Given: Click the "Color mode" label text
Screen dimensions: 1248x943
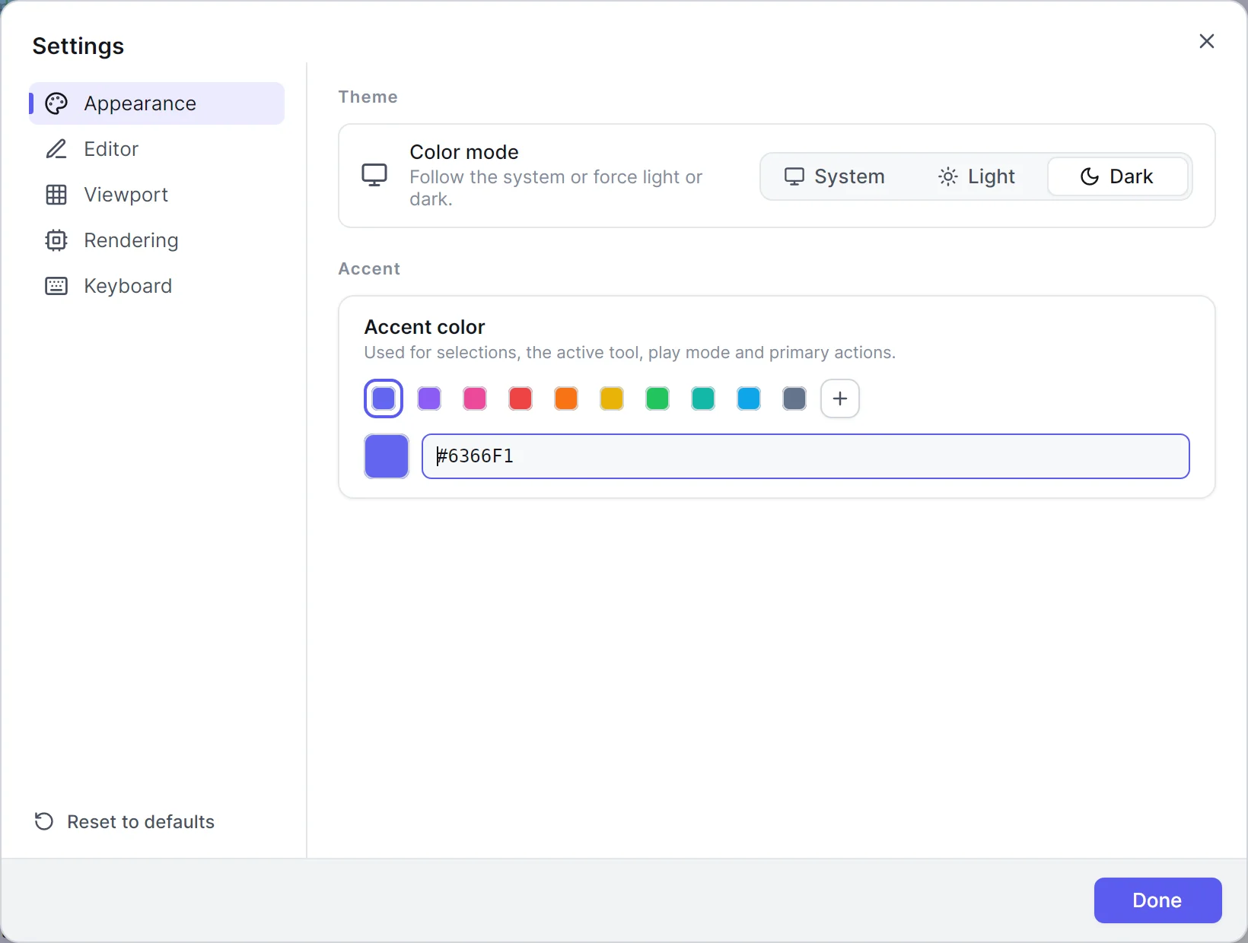Looking at the screenshot, I should [x=464, y=152].
